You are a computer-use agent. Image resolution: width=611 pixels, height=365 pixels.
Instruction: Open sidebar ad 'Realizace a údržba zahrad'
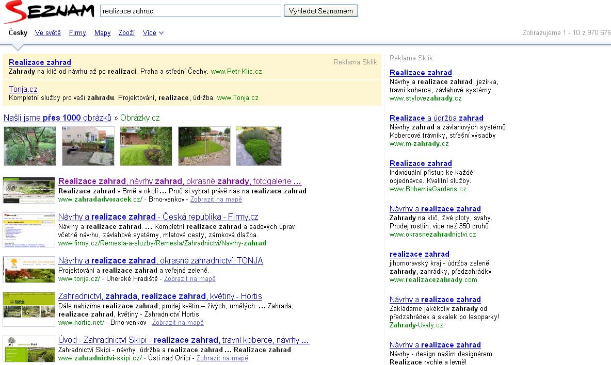click(x=437, y=118)
